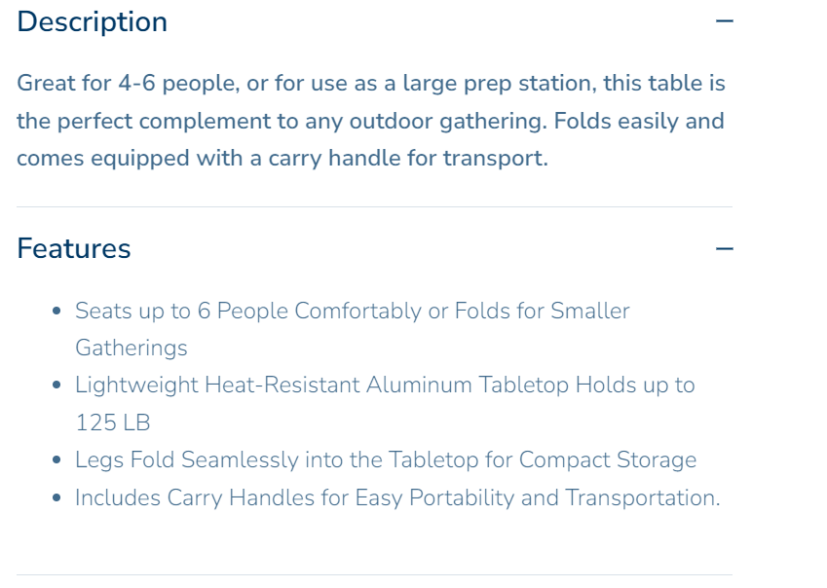Viewport: 827px width, 588px height.
Task: Click the description paragraph starting "Great for 4-6 people"
Action: point(370,121)
